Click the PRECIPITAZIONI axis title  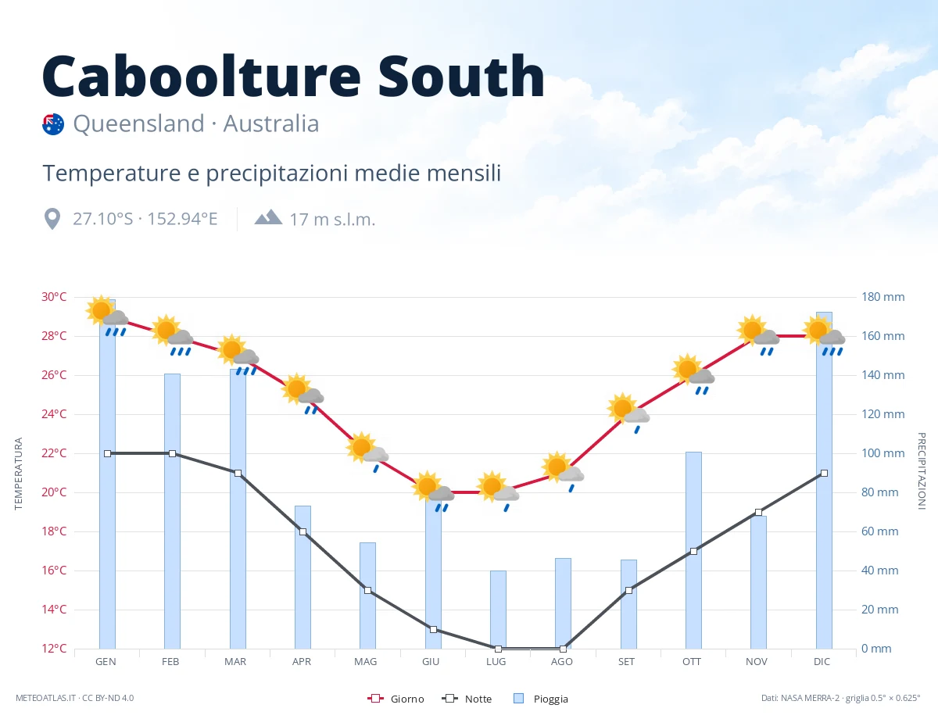[921, 471]
